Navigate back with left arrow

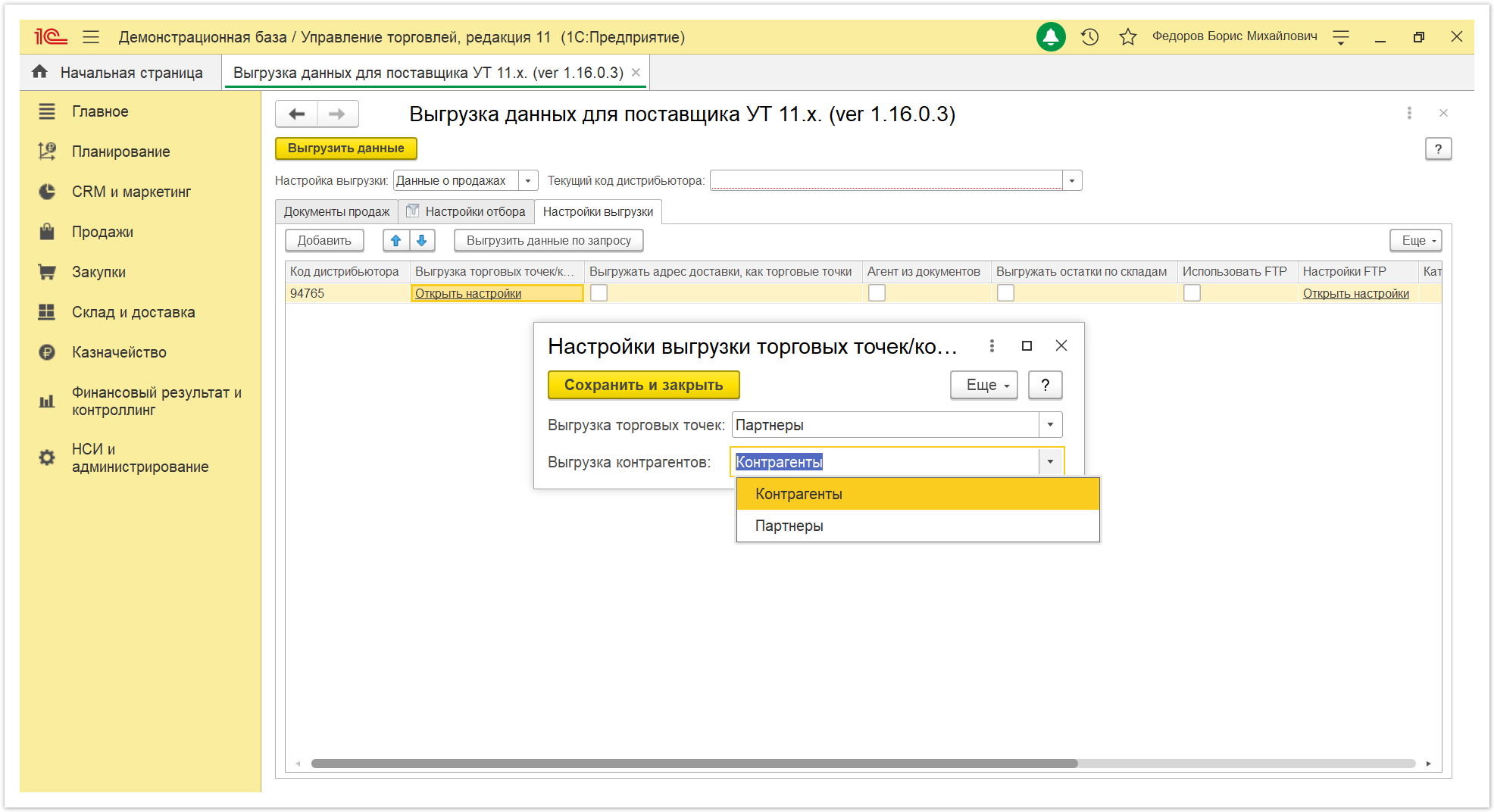(297, 114)
